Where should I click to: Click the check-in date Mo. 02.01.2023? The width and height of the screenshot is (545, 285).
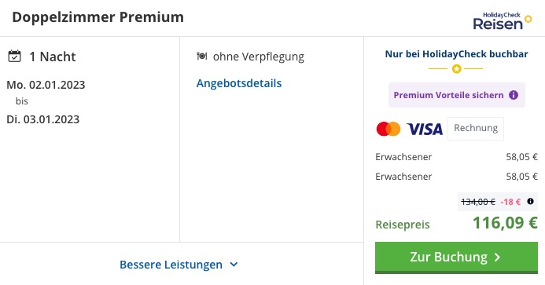(x=46, y=85)
